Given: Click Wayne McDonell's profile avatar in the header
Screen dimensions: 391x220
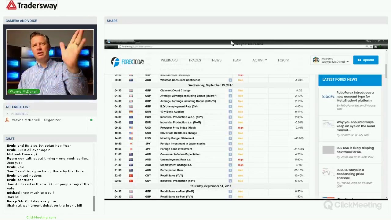Looking at the screenshot, I should (x=316, y=60).
